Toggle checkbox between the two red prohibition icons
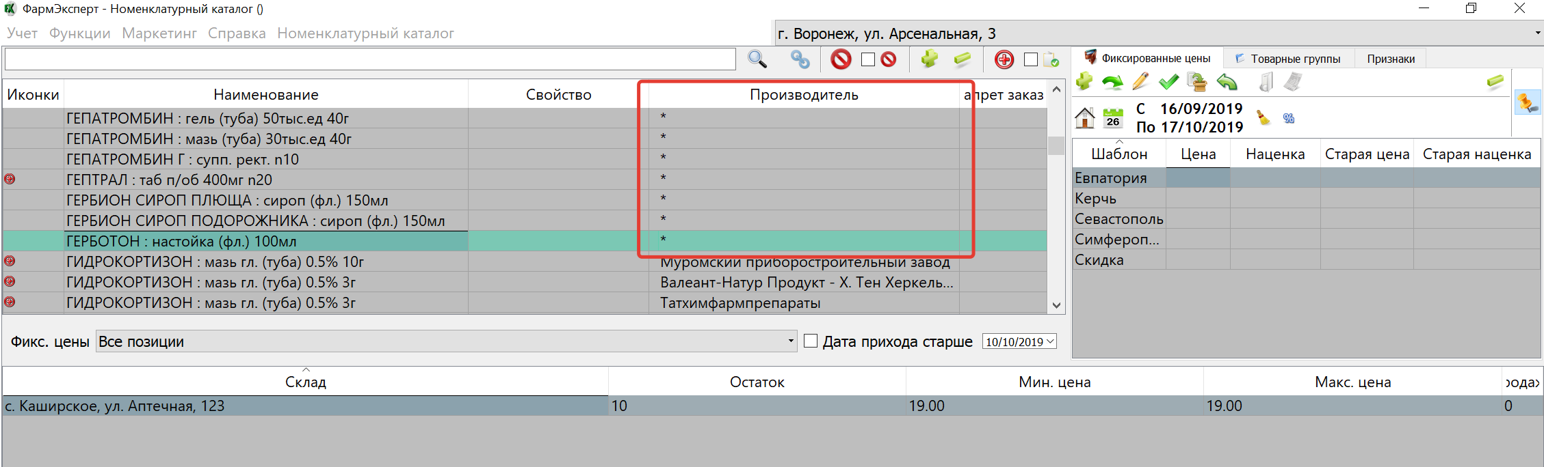The image size is (1544, 467). [868, 60]
